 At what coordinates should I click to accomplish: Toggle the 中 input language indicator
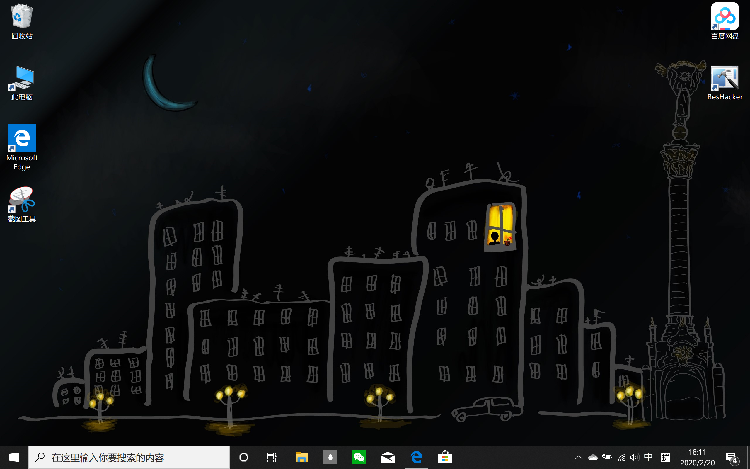click(x=648, y=457)
